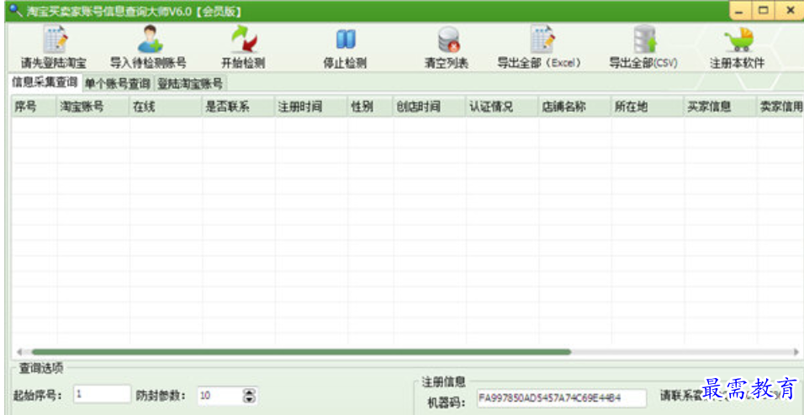The height and width of the screenshot is (415, 804).
Task: Click the 防封参数 value field
Action: (x=220, y=395)
